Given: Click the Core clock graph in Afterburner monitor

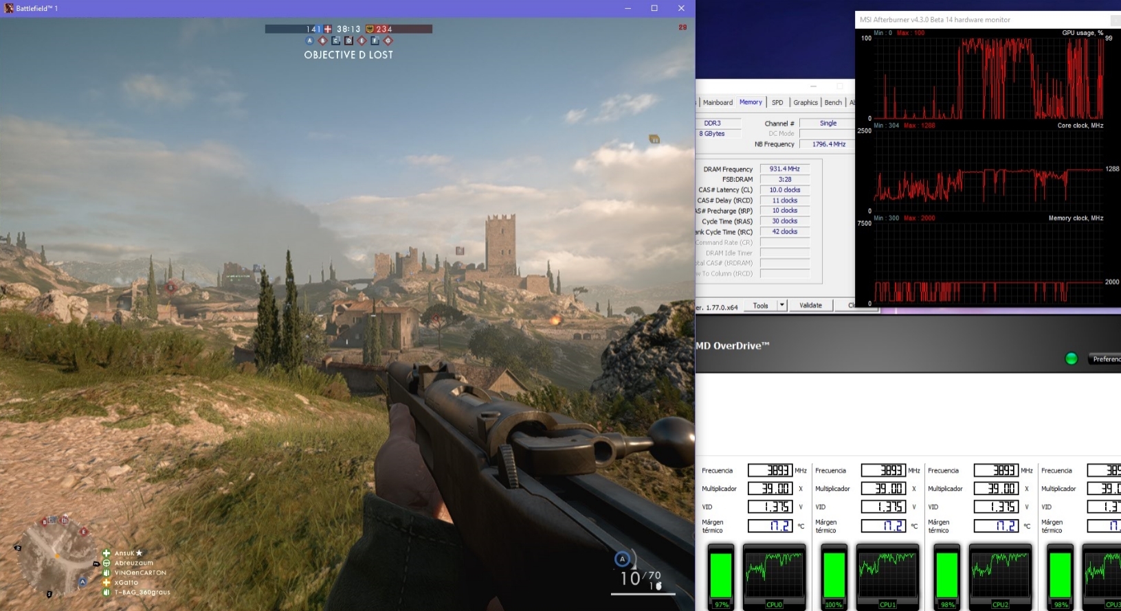Looking at the screenshot, I should [988, 171].
